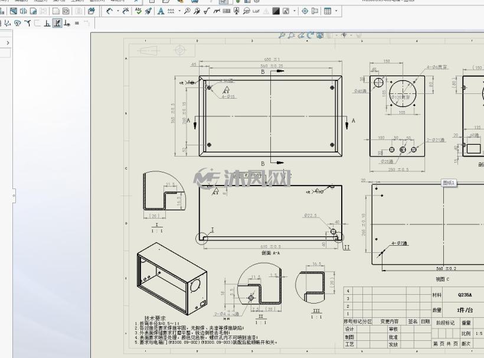Image resolution: width=484 pixels, height=358 pixels.
Task: Toggle the highlighted sketch relation button
Action: 57,23
